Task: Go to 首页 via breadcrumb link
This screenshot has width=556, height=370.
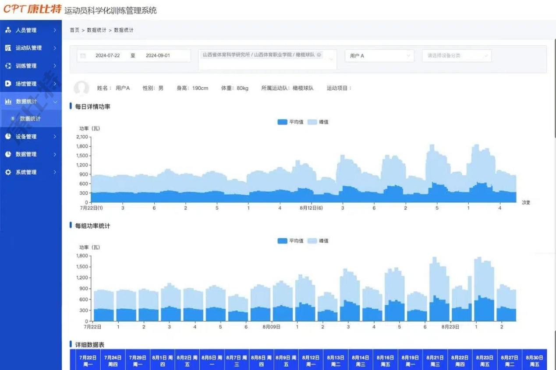Action: coord(74,30)
